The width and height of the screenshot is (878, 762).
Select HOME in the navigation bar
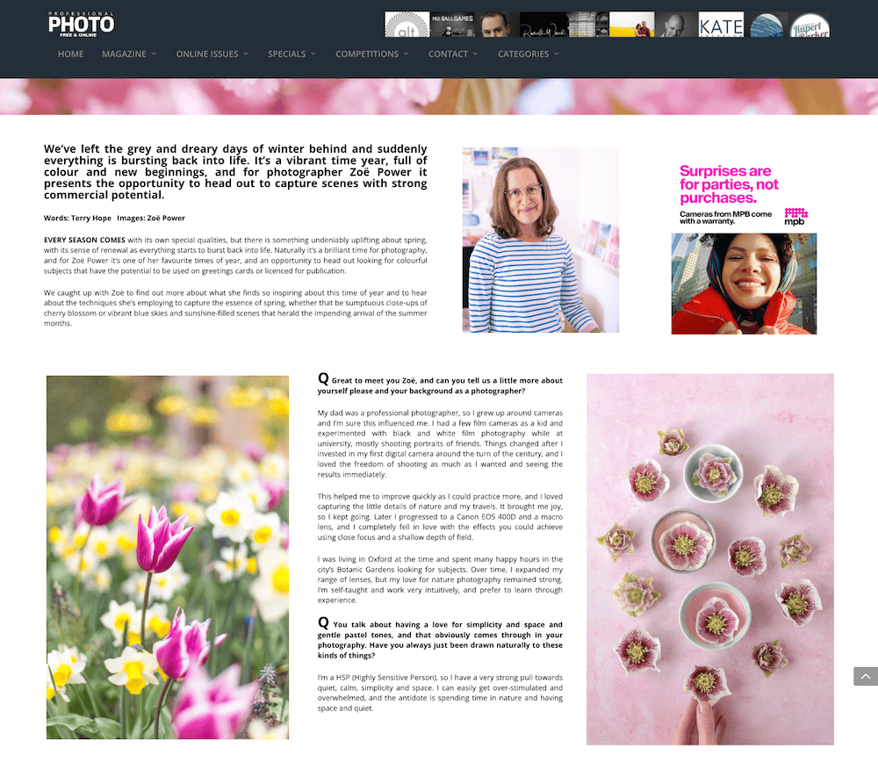[x=70, y=54]
